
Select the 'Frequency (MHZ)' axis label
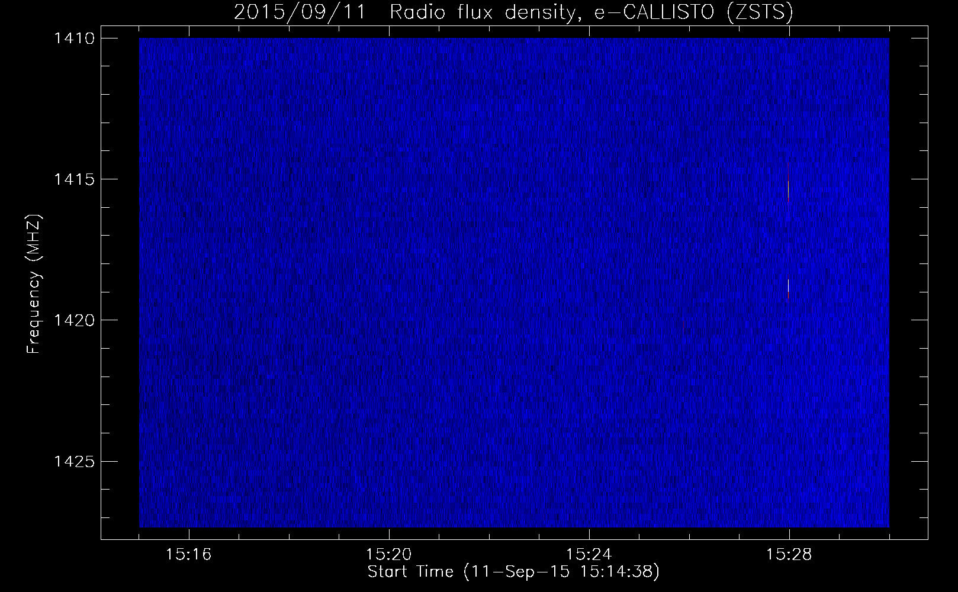(x=34, y=284)
